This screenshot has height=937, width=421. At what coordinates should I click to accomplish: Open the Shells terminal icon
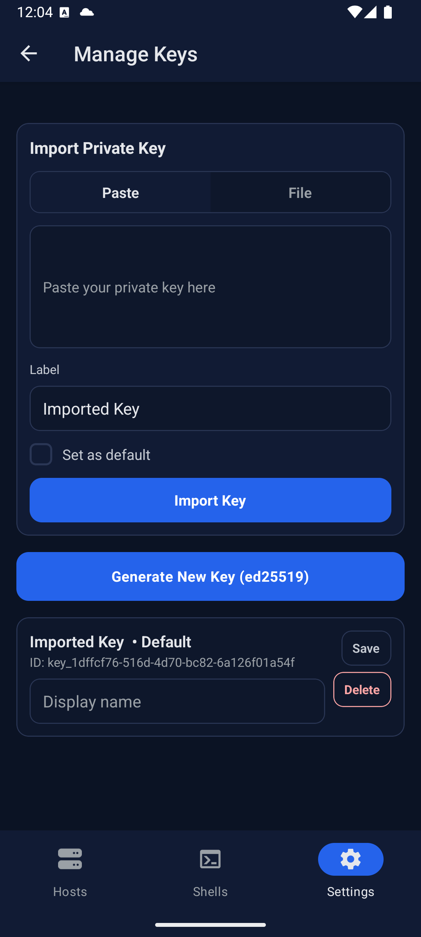pyautogui.click(x=210, y=859)
